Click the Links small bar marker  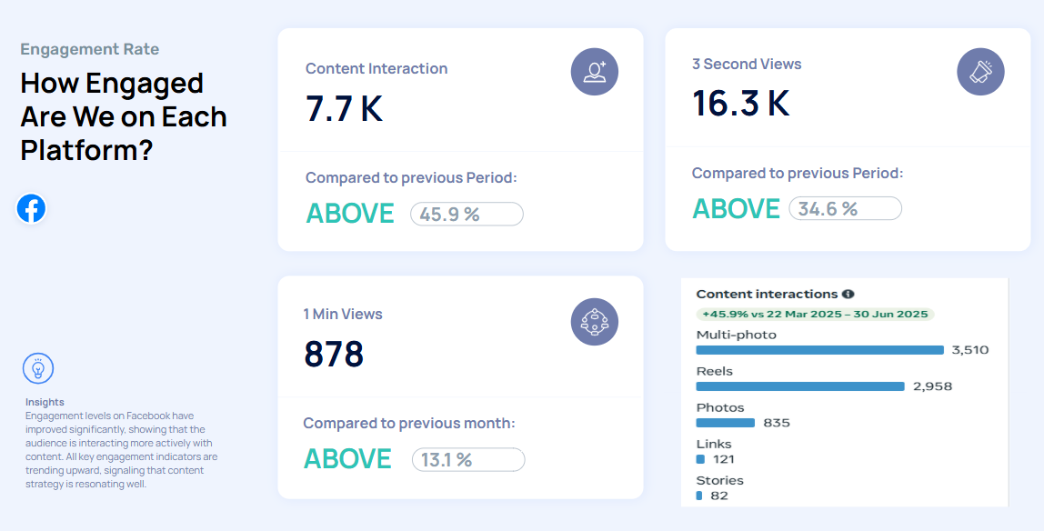[x=700, y=459]
